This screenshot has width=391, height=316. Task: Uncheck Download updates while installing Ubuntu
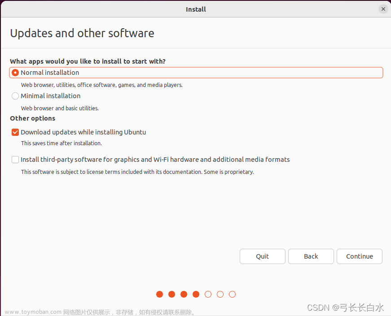pyautogui.click(x=15, y=132)
